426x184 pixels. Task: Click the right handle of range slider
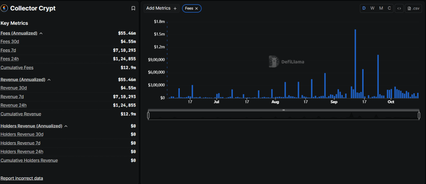point(419,115)
